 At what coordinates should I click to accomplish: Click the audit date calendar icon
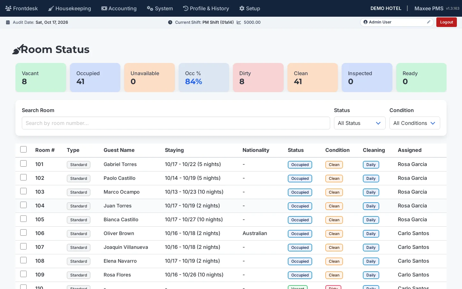pyautogui.click(x=8, y=22)
